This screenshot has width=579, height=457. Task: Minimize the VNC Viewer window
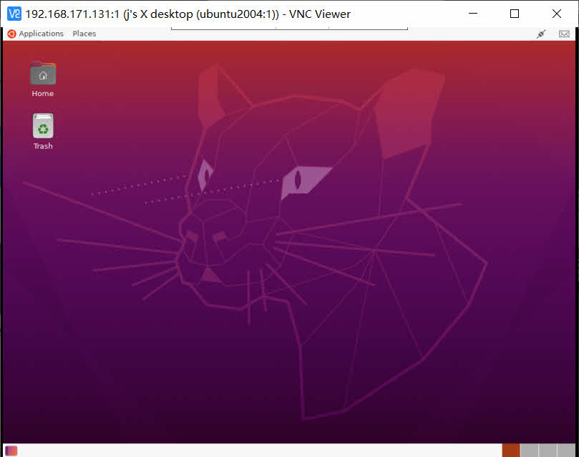(x=473, y=14)
